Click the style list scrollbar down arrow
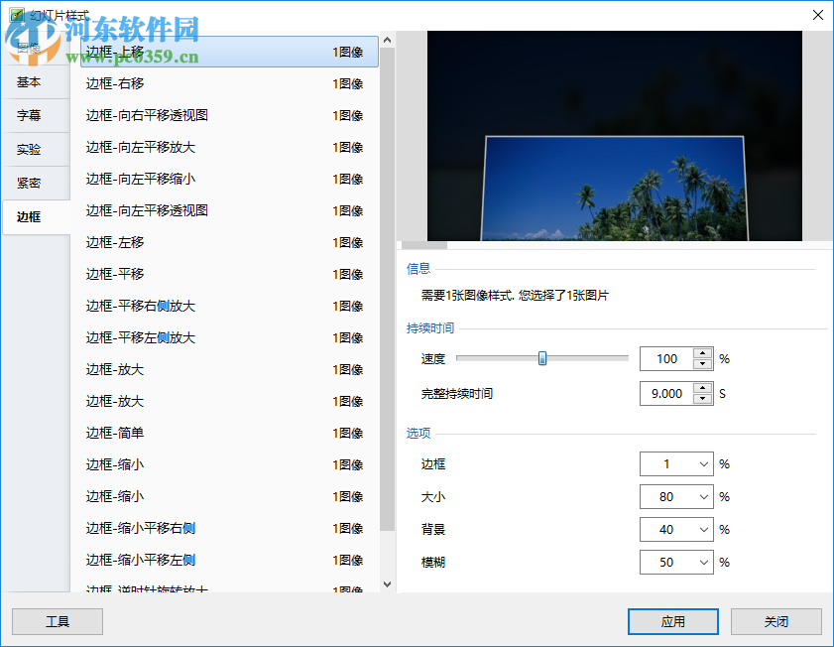 click(387, 584)
